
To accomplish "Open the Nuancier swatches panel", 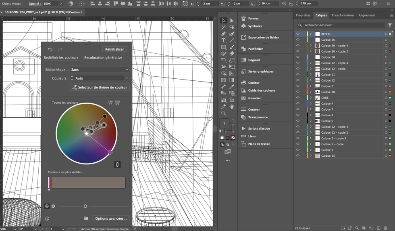I will point(254,98).
